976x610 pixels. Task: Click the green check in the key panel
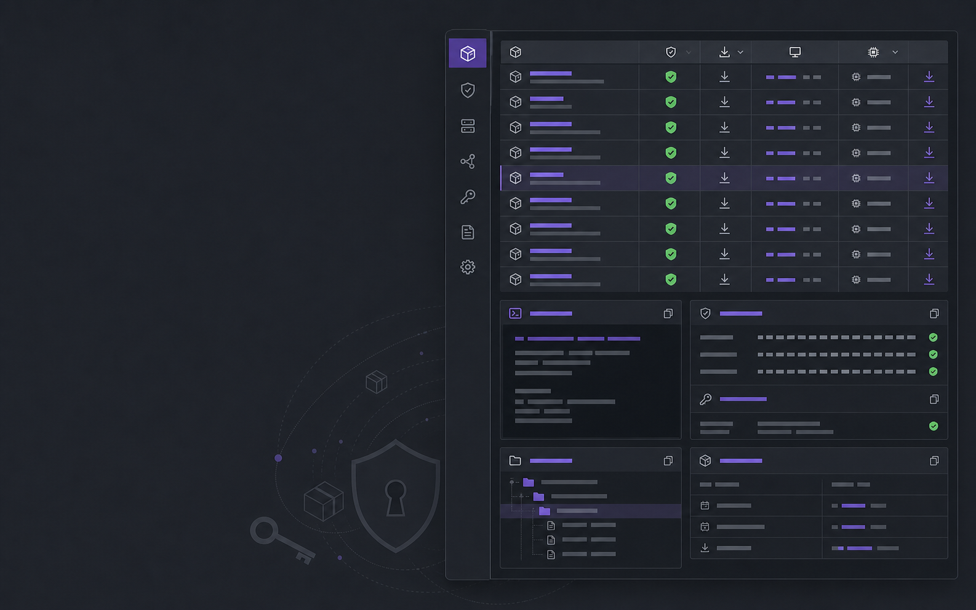pyautogui.click(x=934, y=426)
